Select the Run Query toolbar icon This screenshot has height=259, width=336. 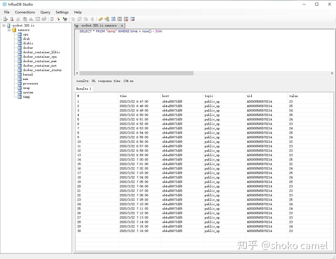[58, 19]
